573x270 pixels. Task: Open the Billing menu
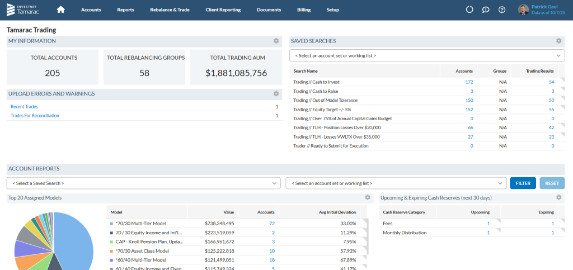click(304, 10)
